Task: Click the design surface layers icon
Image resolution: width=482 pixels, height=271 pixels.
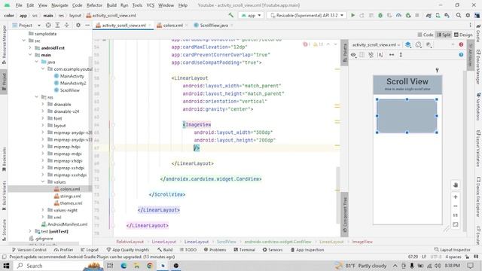Action: pyautogui.click(x=408, y=45)
